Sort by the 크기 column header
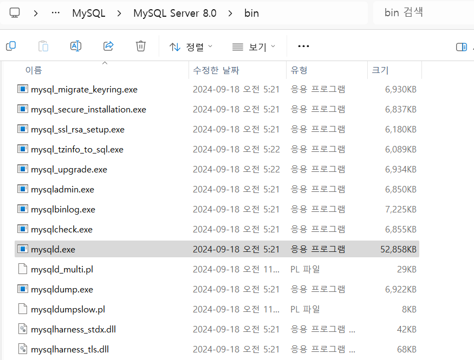The width and height of the screenshot is (474, 360). [x=380, y=70]
